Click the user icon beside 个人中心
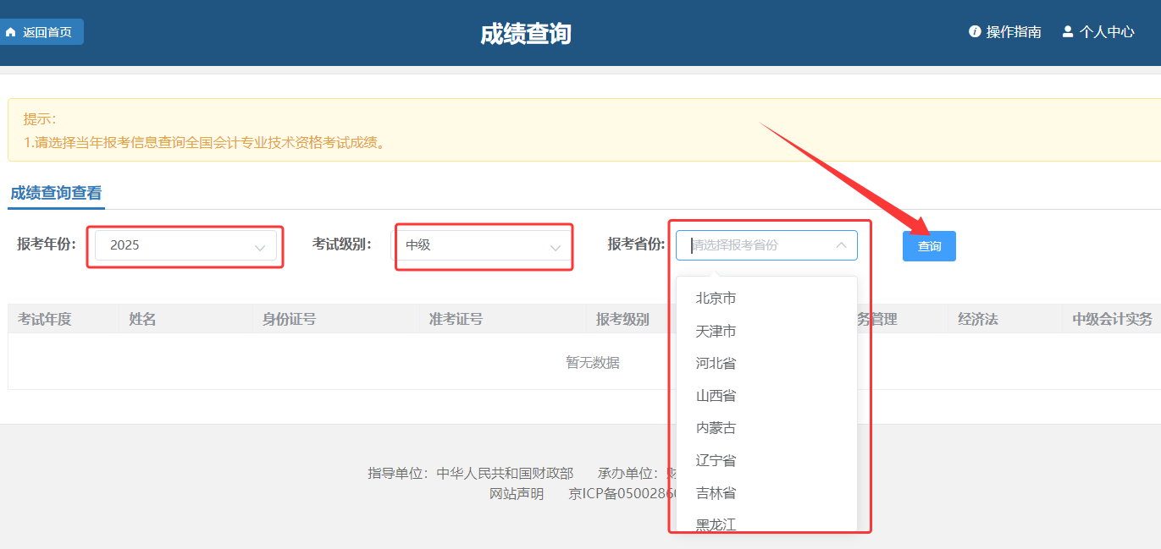Image resolution: width=1161 pixels, height=549 pixels. [1068, 31]
